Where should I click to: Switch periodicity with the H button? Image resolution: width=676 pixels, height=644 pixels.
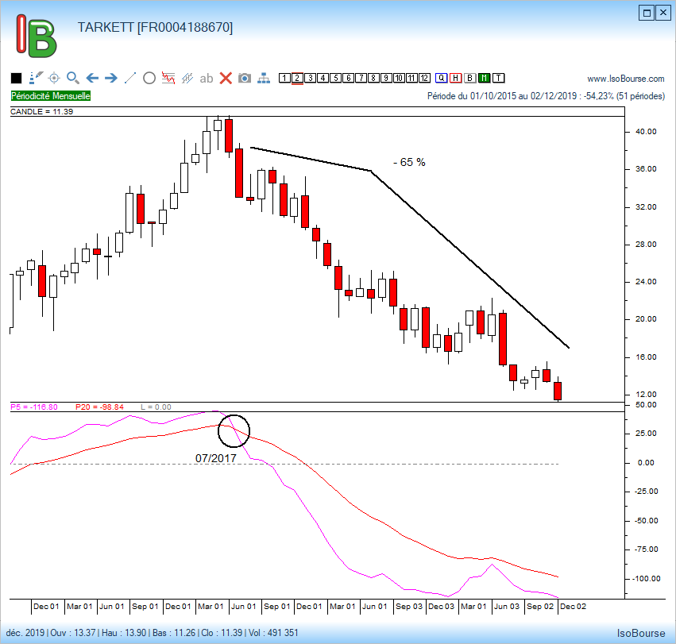click(455, 78)
